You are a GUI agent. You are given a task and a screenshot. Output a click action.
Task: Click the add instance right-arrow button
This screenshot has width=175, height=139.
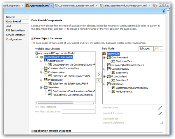click(x=99, y=75)
